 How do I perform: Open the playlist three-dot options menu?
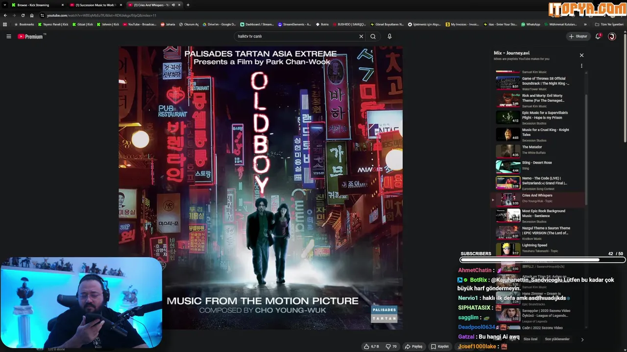click(x=581, y=66)
